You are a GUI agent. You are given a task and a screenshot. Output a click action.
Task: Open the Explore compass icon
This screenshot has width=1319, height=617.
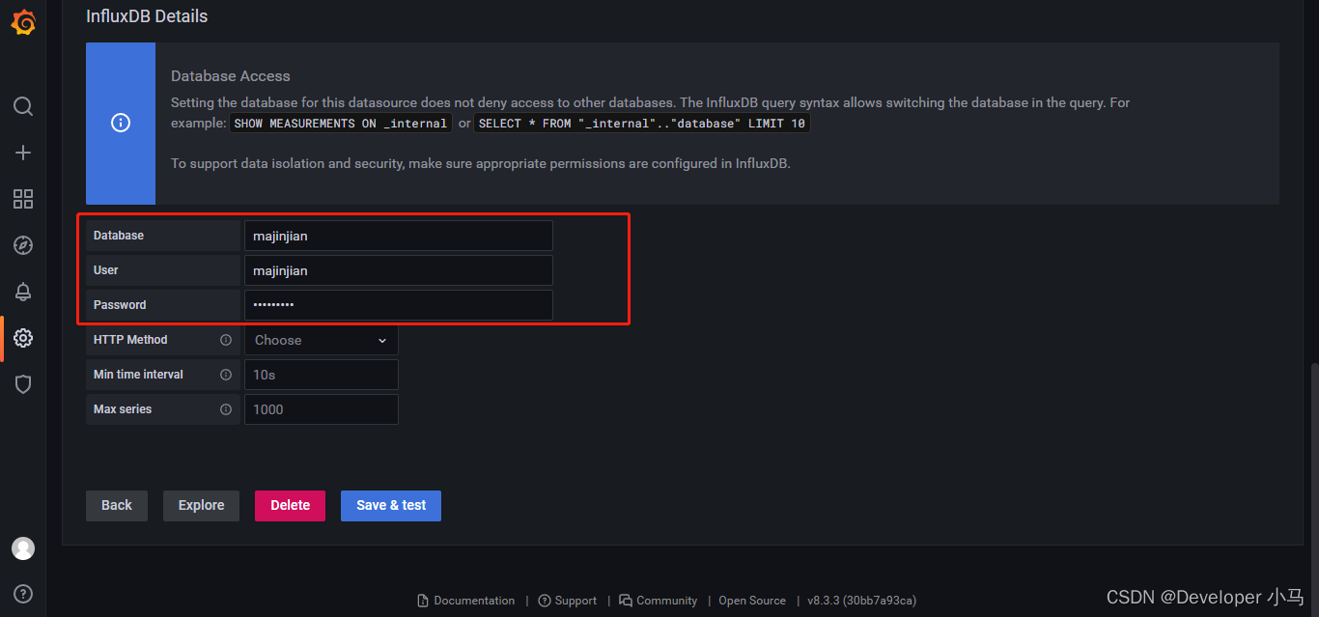coord(23,245)
